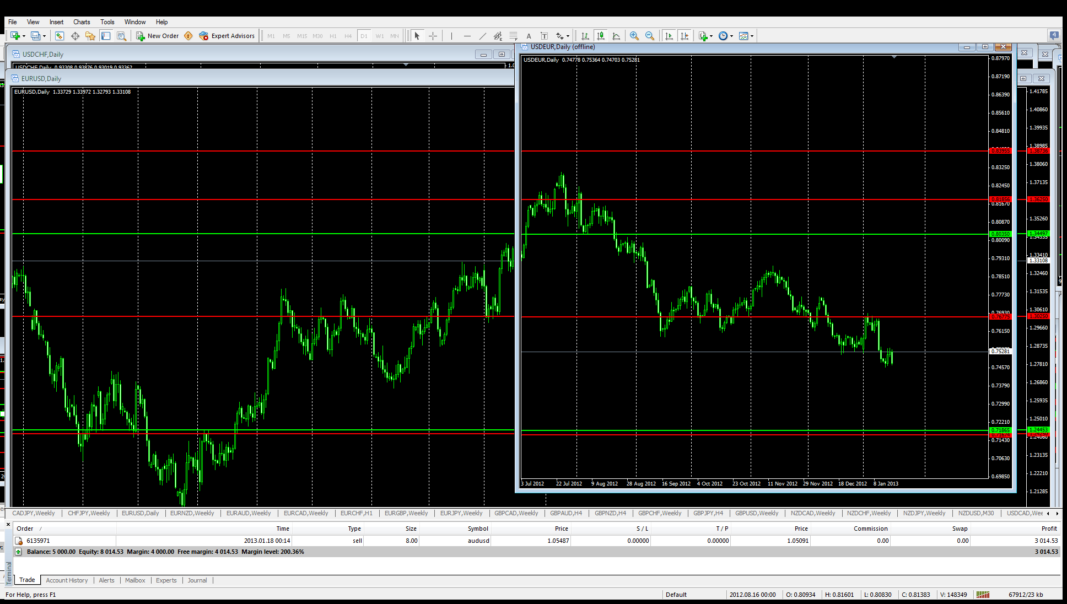Open a new chart via toolbar icon
This screenshot has height=604, width=1067.
click(x=15, y=36)
